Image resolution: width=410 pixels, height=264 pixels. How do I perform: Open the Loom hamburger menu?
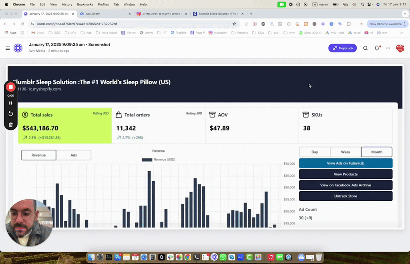8,48
